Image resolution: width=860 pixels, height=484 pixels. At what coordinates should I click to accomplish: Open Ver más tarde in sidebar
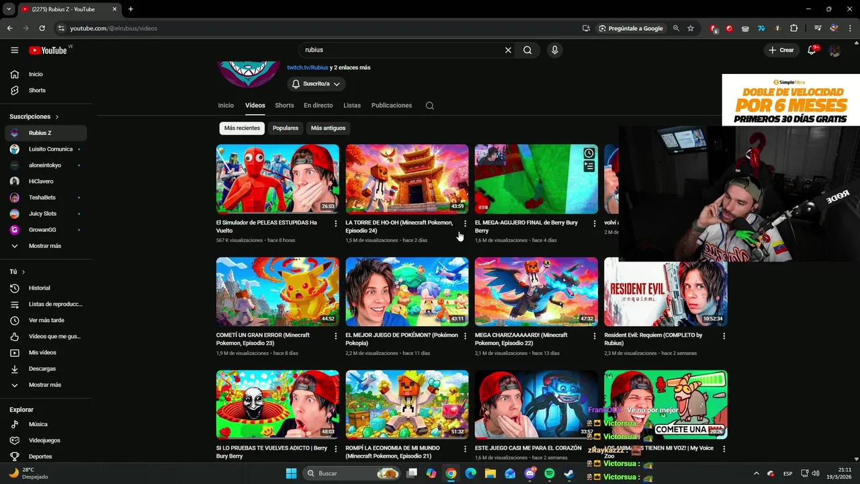(45, 321)
